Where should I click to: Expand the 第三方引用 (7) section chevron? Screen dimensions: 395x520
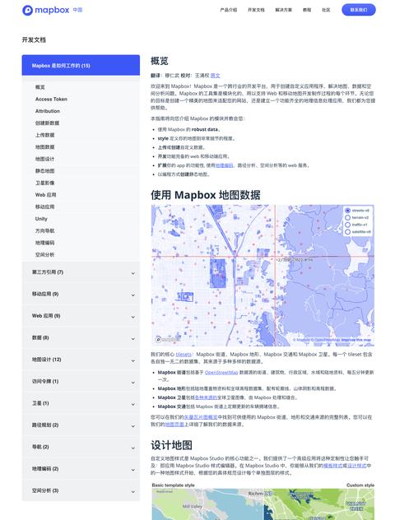point(133,273)
